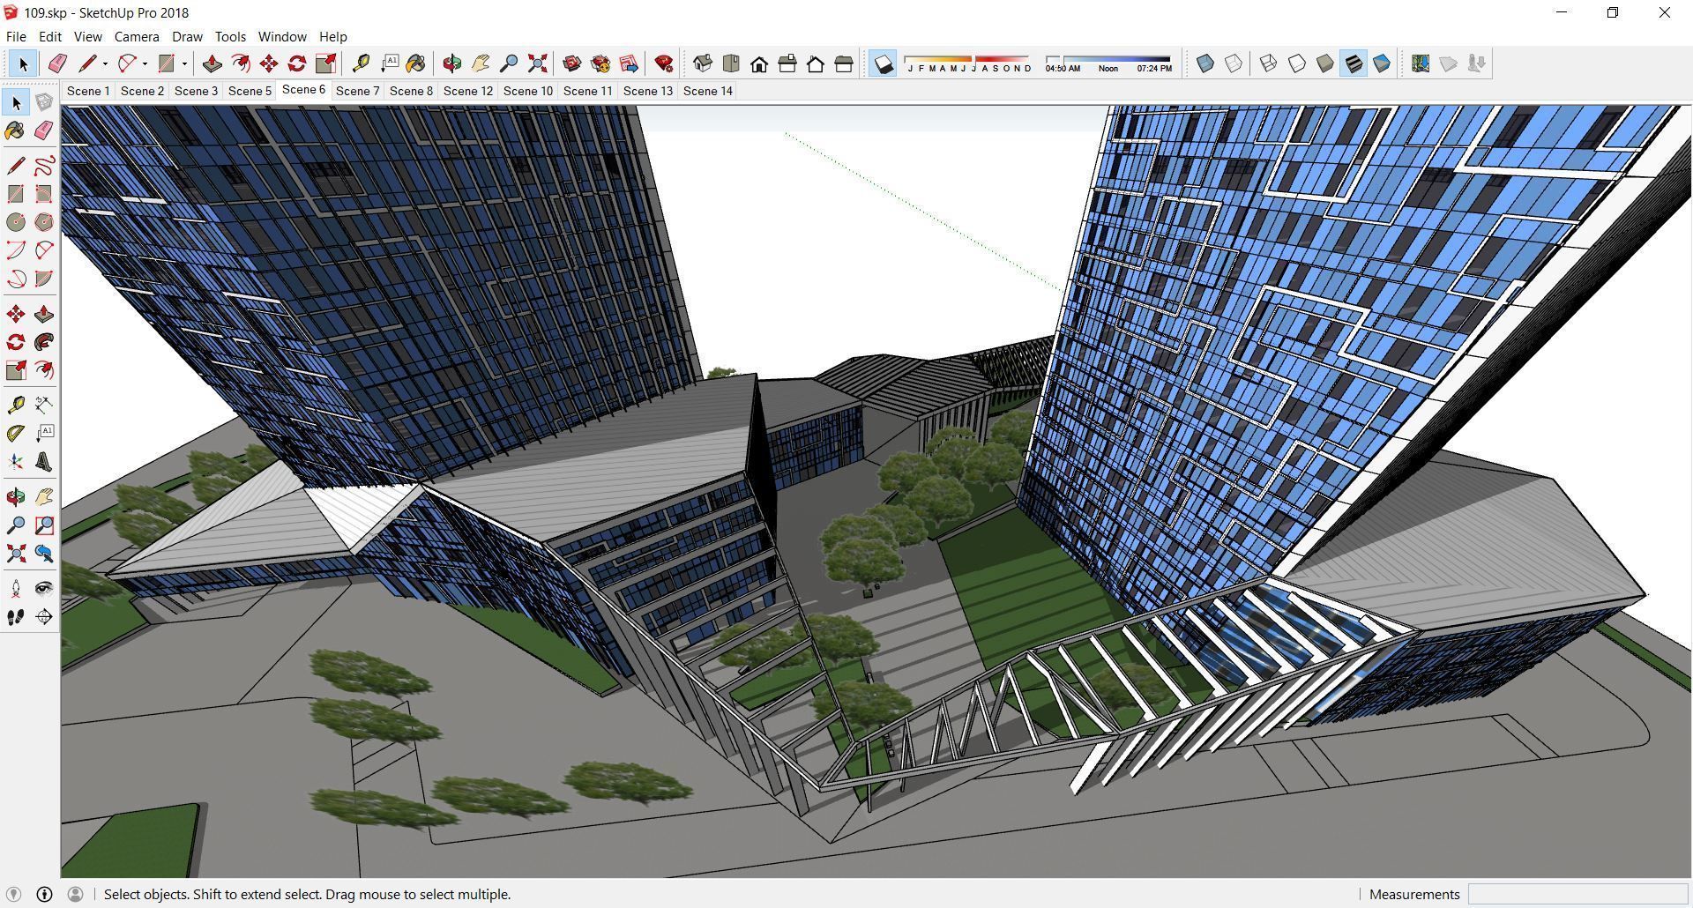The width and height of the screenshot is (1693, 908).
Task: Activate the Walk footprints tool
Action: 16,617
